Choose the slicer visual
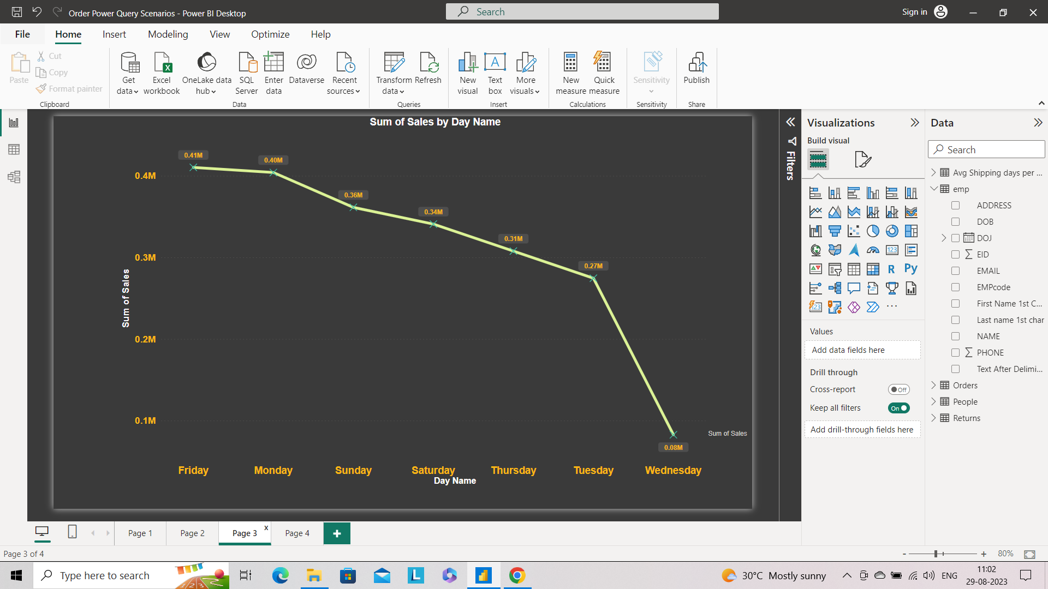 point(835,269)
